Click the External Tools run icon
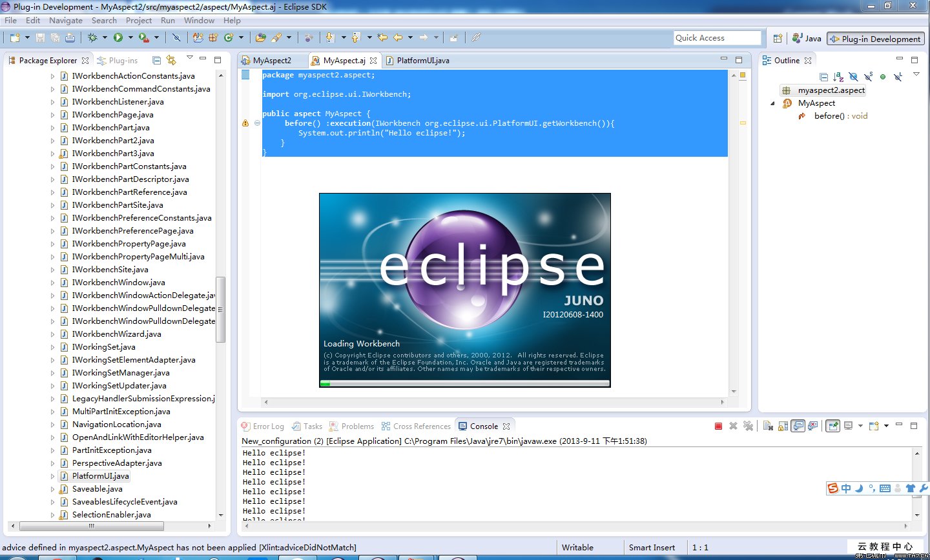 (x=144, y=37)
